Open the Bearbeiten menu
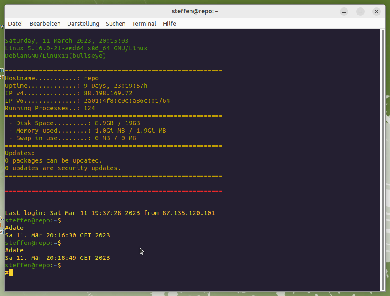 click(45, 24)
